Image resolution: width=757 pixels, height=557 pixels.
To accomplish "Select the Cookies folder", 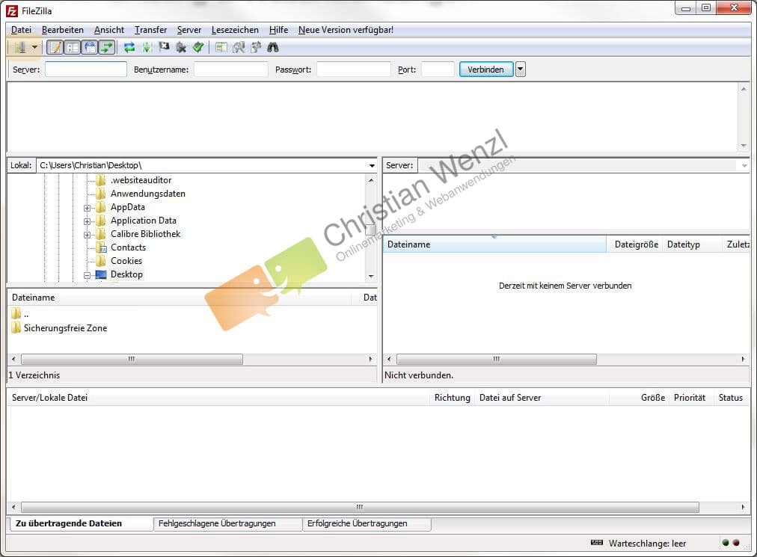I will pyautogui.click(x=126, y=261).
